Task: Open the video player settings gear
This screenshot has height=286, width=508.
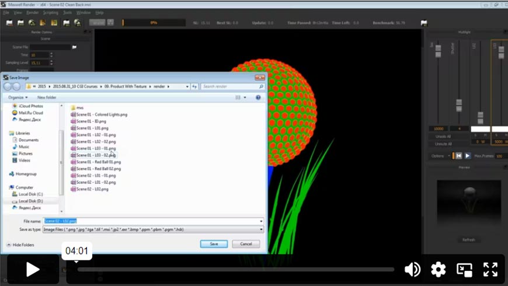Action: [x=439, y=269]
